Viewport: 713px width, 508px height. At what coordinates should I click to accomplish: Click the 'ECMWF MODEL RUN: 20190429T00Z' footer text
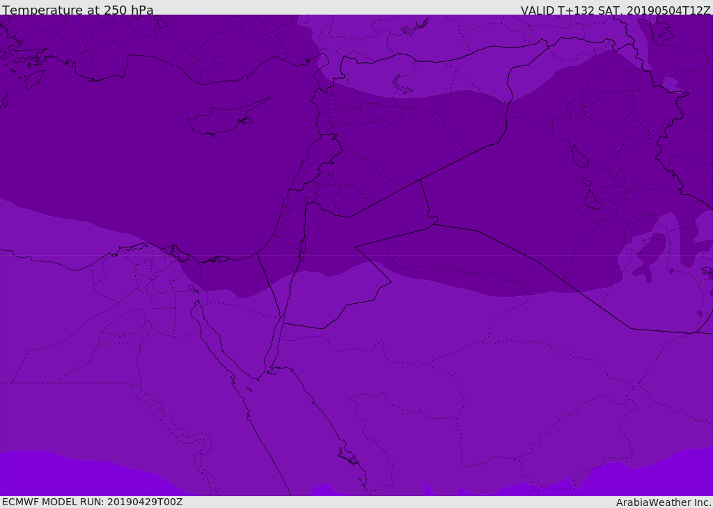point(93,502)
